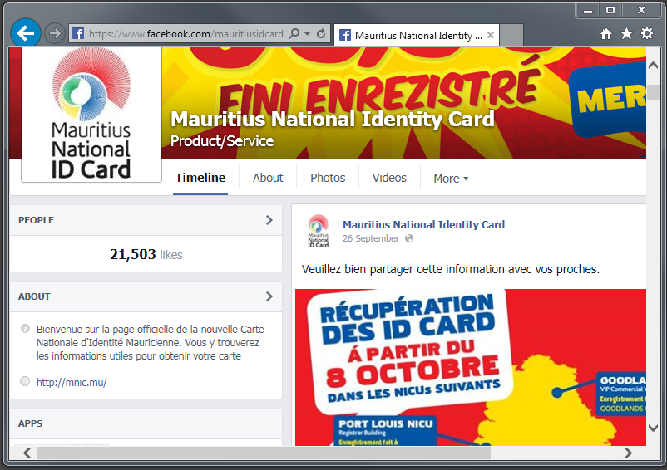Open the Videos tab
The width and height of the screenshot is (667, 470).
389,178
